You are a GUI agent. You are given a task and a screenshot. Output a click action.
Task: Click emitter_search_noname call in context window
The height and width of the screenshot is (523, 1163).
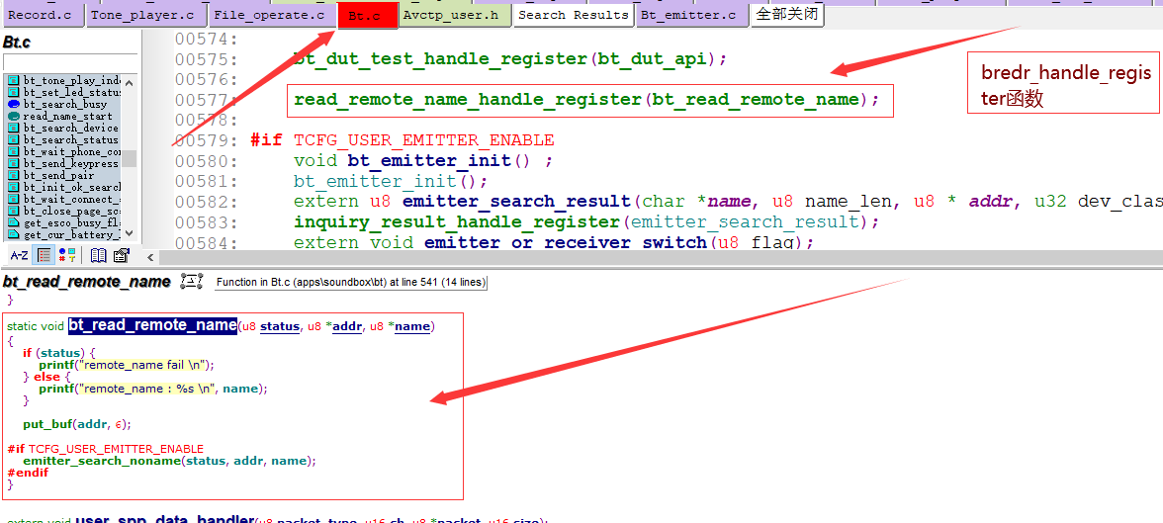click(103, 461)
